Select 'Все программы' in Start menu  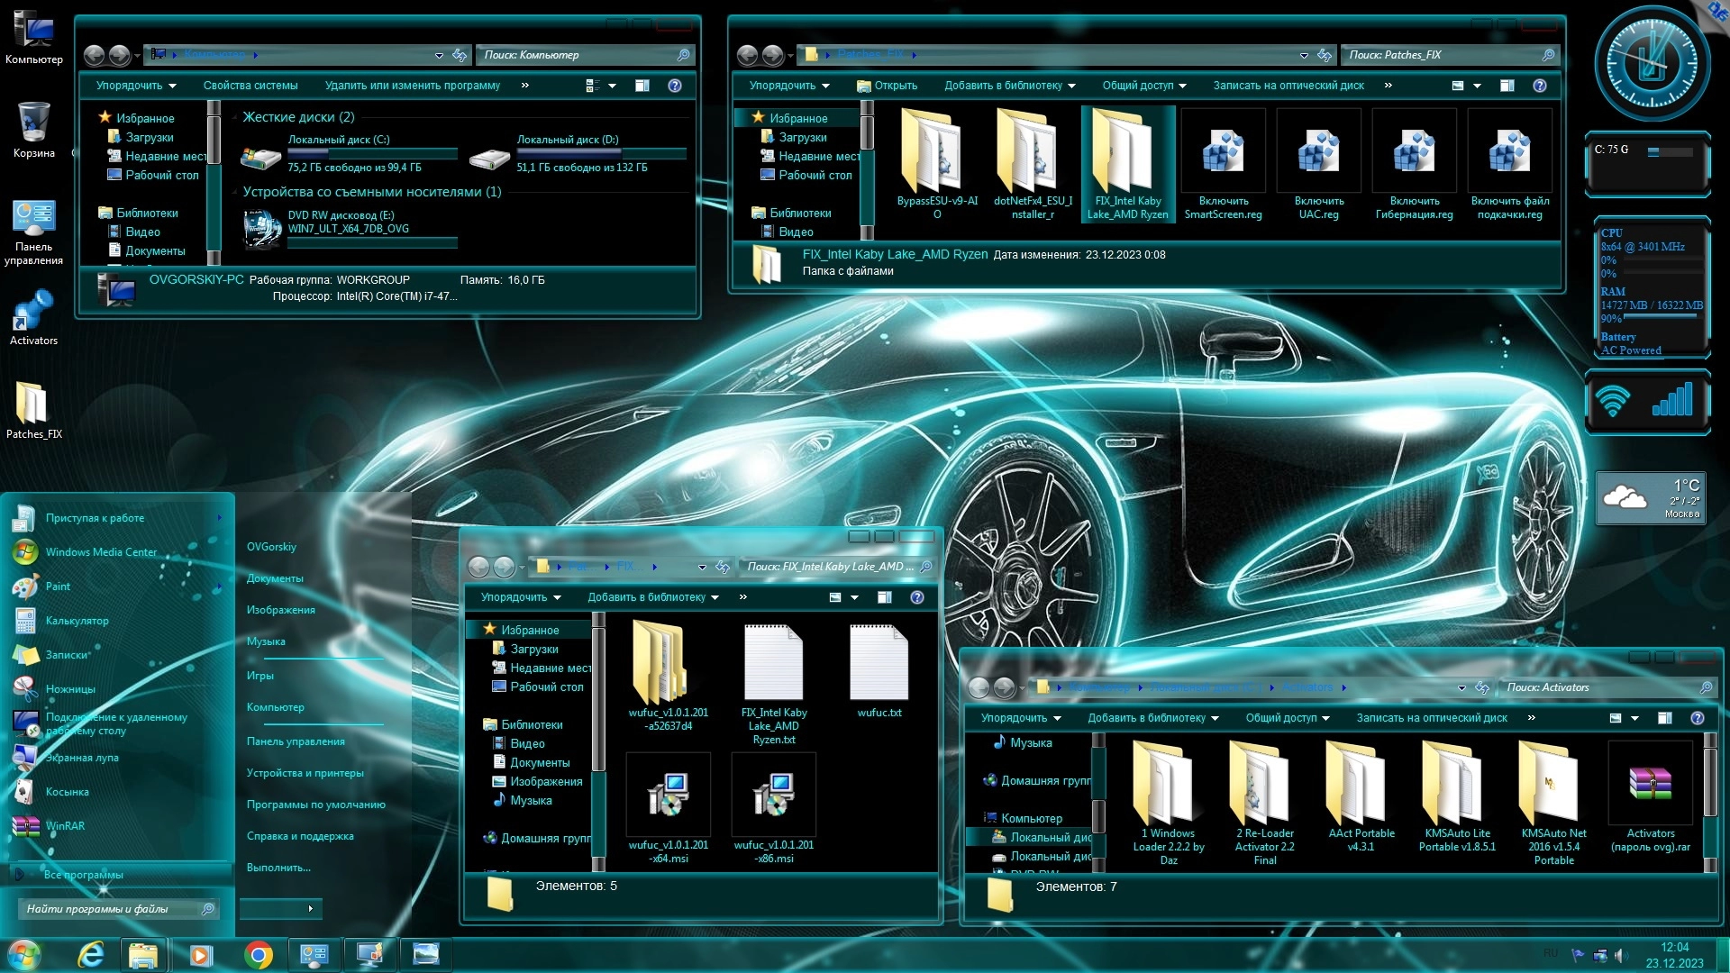(x=83, y=875)
